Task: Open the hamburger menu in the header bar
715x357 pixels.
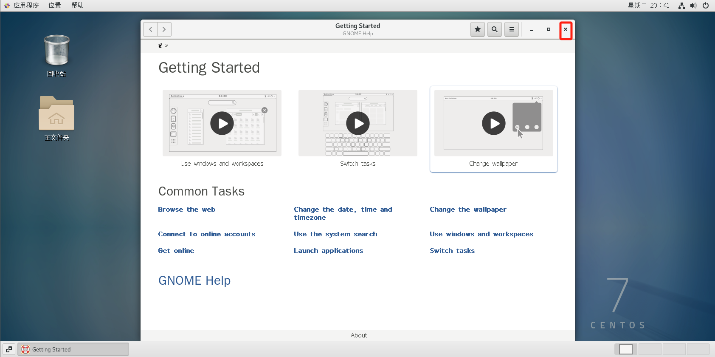Action: tap(512, 29)
